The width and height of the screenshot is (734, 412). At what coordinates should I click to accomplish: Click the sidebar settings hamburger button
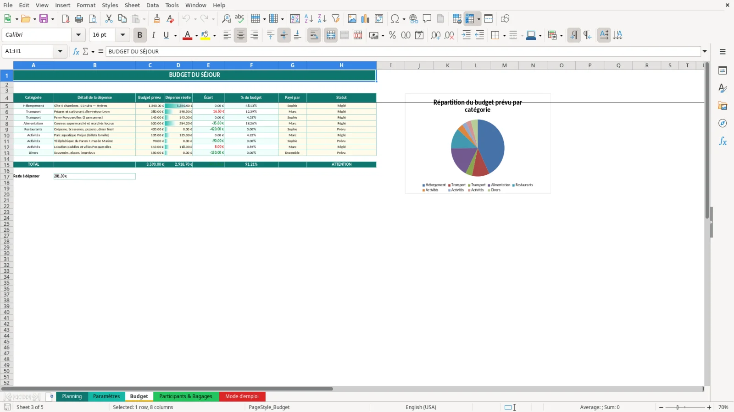point(723,52)
